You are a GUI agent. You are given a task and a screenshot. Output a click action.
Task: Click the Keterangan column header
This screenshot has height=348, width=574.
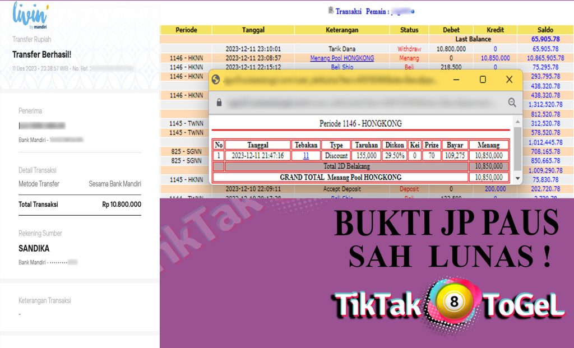click(x=342, y=30)
